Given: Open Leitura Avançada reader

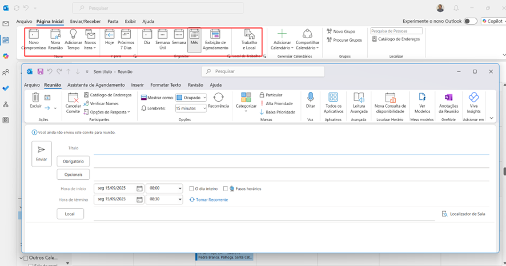Looking at the screenshot, I should tap(359, 98).
